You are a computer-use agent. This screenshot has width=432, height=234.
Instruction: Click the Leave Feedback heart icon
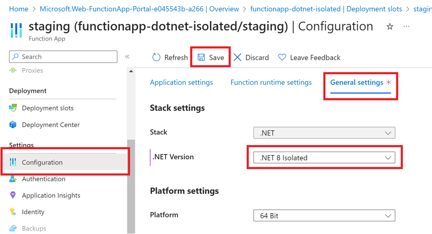tap(282, 58)
